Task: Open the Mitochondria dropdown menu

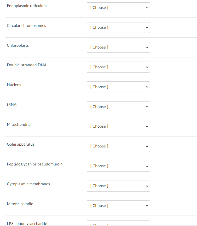Action: (x=118, y=126)
